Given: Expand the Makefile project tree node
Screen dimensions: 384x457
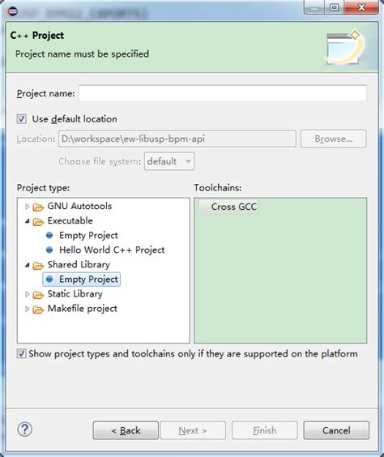Looking at the screenshot, I should (x=27, y=309).
